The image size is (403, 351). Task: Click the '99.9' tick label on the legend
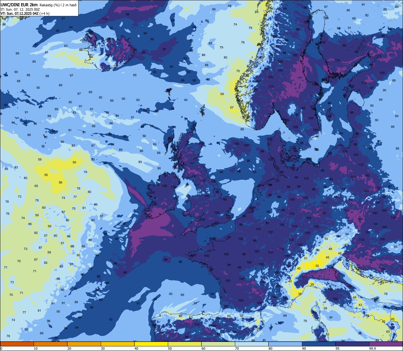pos(372,348)
